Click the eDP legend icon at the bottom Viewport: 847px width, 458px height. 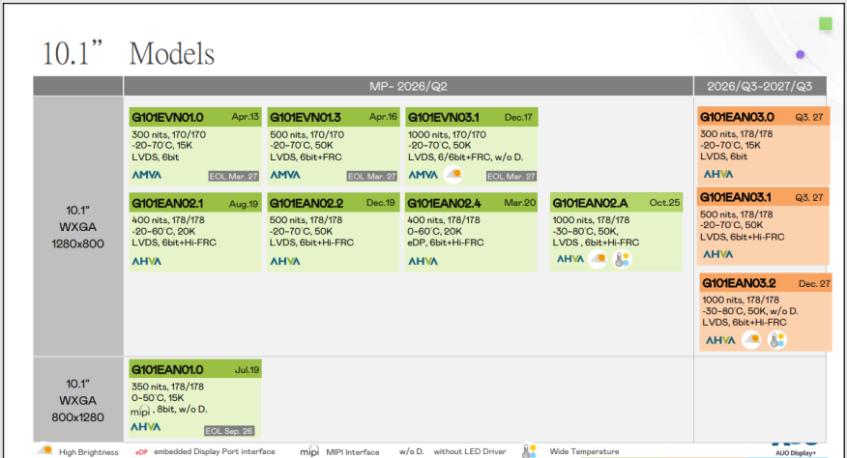click(x=141, y=452)
